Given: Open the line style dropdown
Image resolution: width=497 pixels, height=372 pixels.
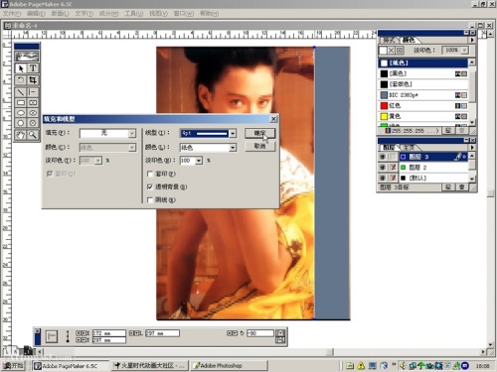Looking at the screenshot, I should [233, 133].
